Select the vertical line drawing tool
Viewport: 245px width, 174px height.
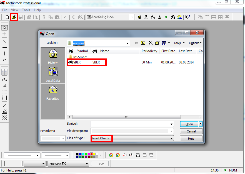pos(4,53)
